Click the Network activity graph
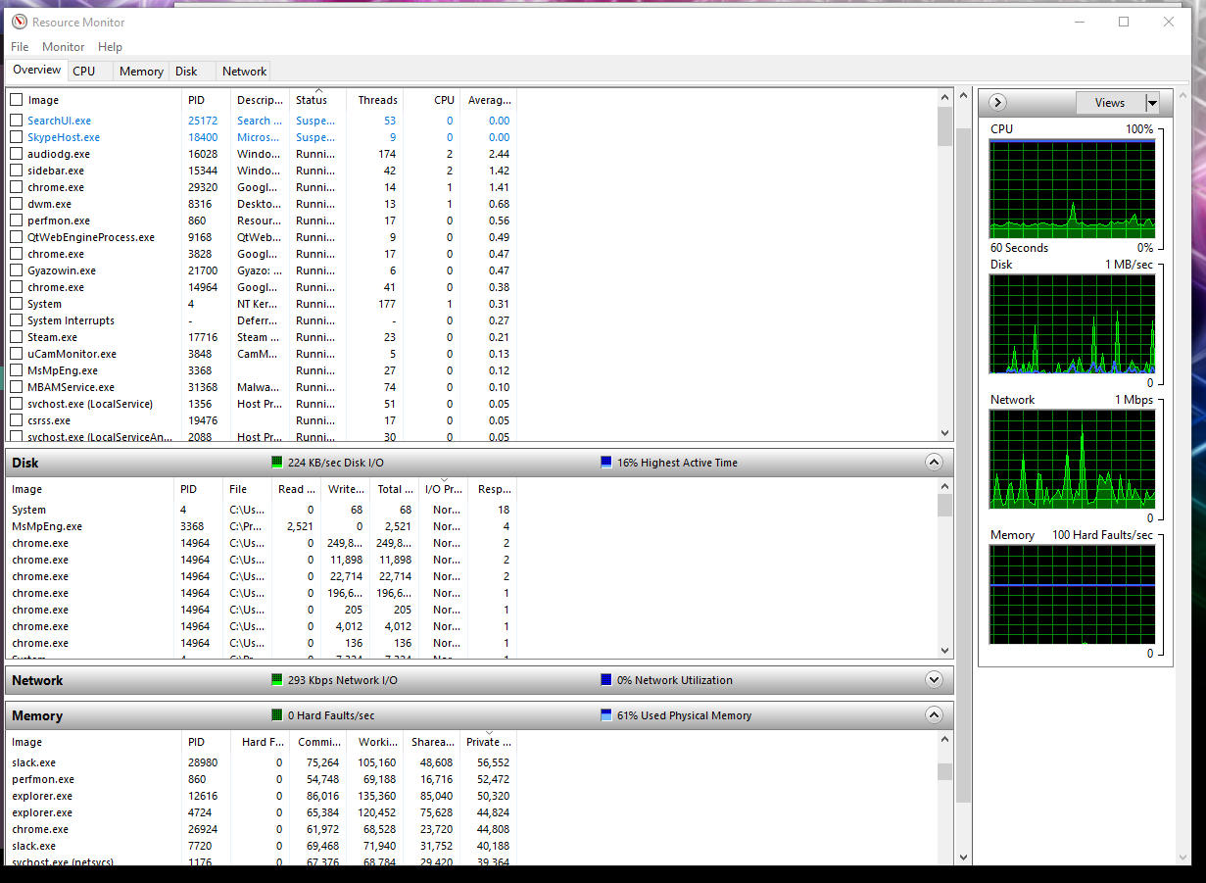 pos(1072,459)
